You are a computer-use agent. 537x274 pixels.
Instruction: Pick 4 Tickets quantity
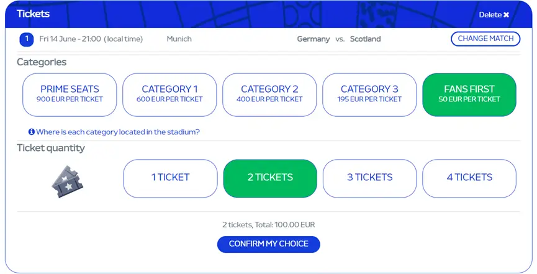coord(469,178)
